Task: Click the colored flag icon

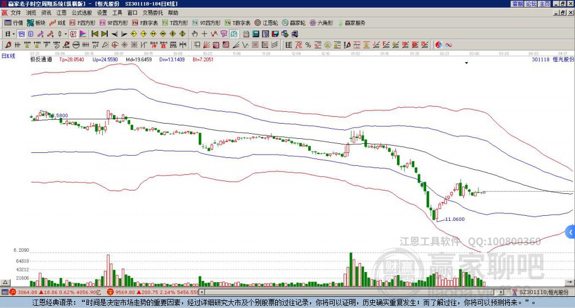Action: click(83, 34)
